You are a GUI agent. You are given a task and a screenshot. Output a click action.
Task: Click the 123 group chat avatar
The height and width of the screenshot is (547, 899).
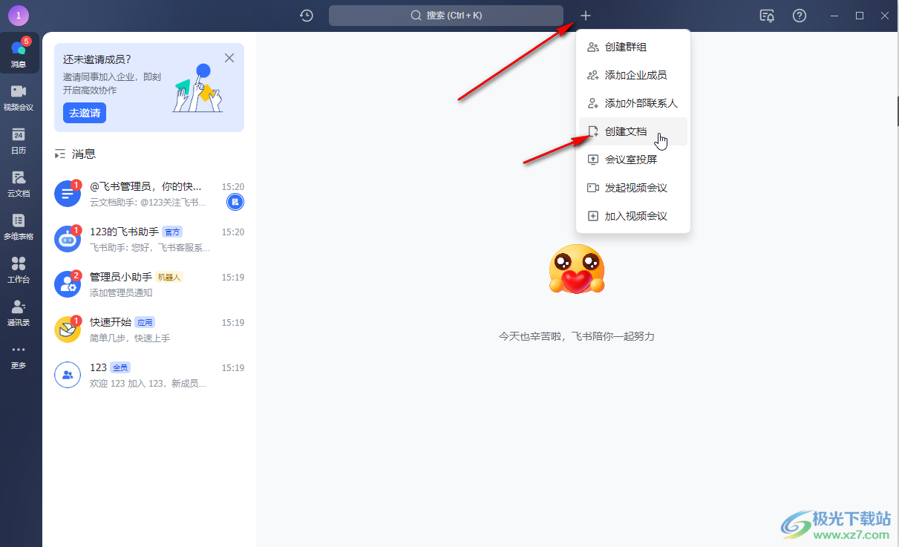tap(68, 375)
